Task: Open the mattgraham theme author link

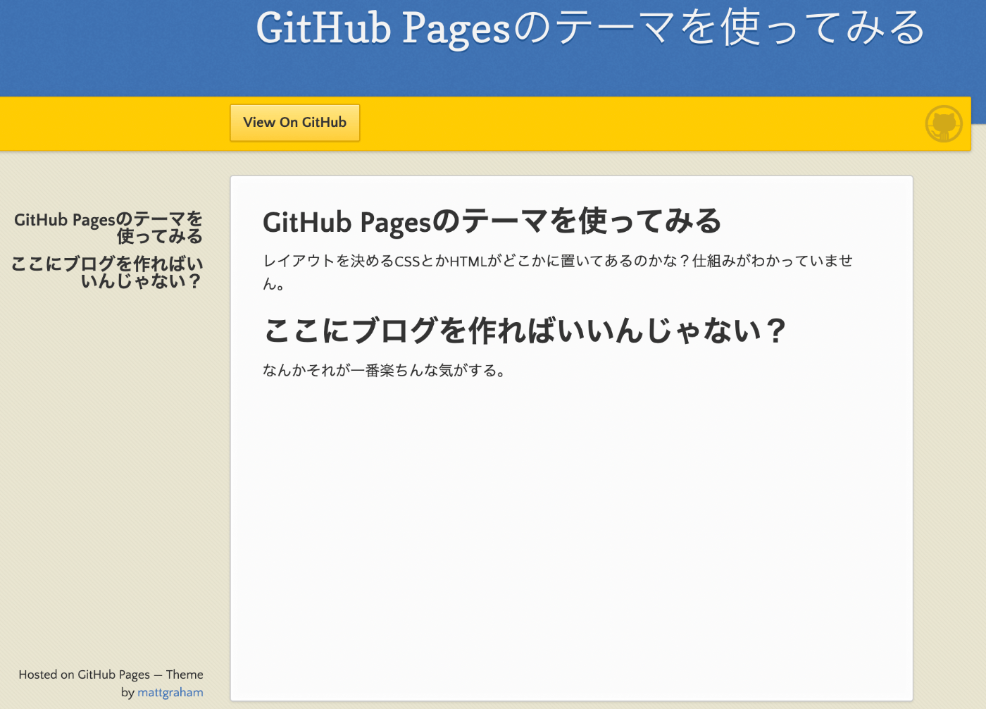Action: (170, 692)
